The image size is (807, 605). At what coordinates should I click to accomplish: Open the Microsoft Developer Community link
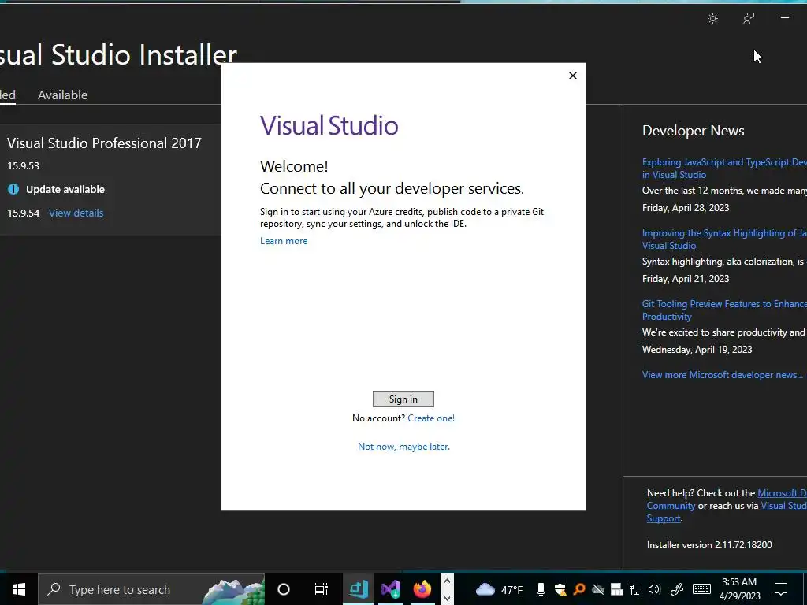tap(782, 493)
